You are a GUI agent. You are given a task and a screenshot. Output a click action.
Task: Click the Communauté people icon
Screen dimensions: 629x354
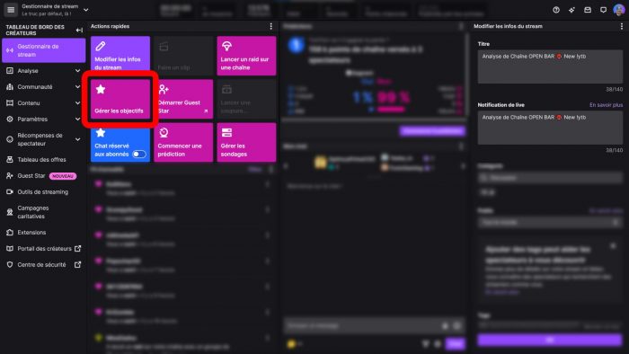coord(10,86)
